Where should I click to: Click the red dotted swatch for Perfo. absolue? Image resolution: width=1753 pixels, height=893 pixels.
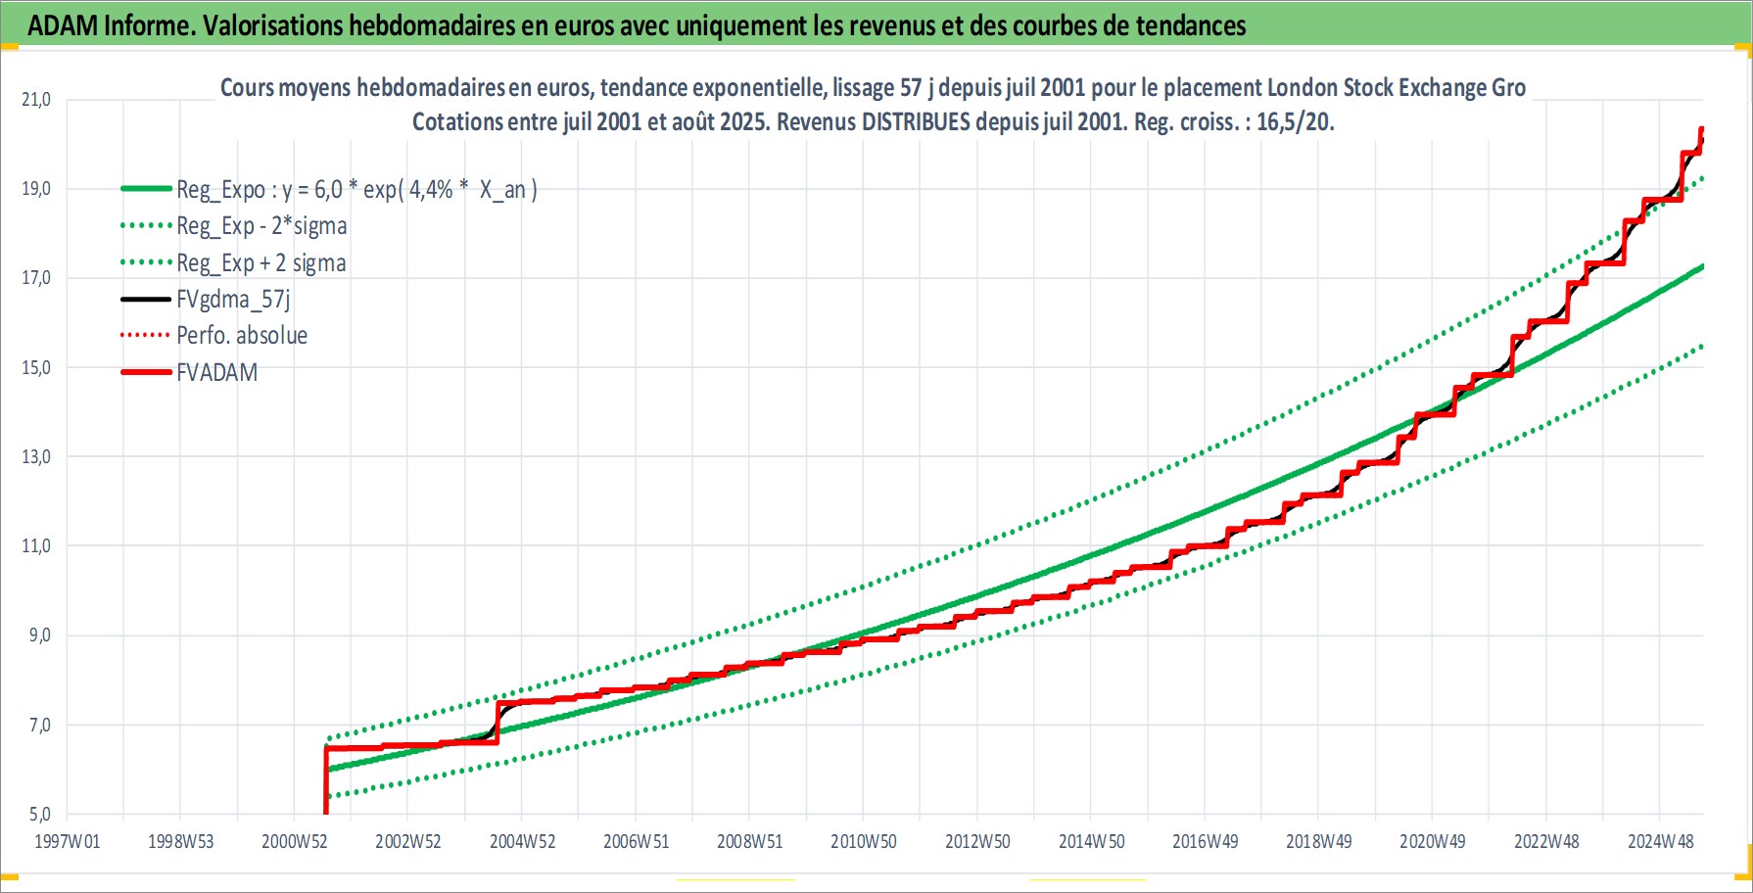click(x=146, y=335)
